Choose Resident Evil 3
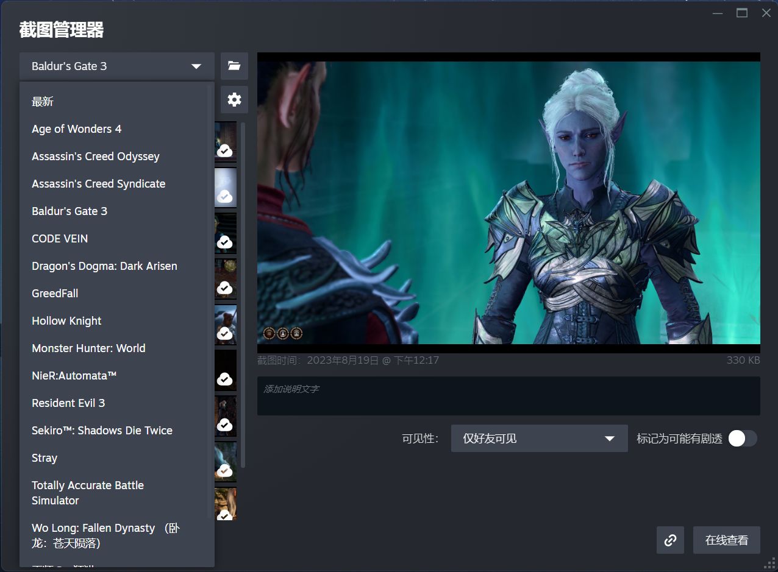 pyautogui.click(x=117, y=403)
